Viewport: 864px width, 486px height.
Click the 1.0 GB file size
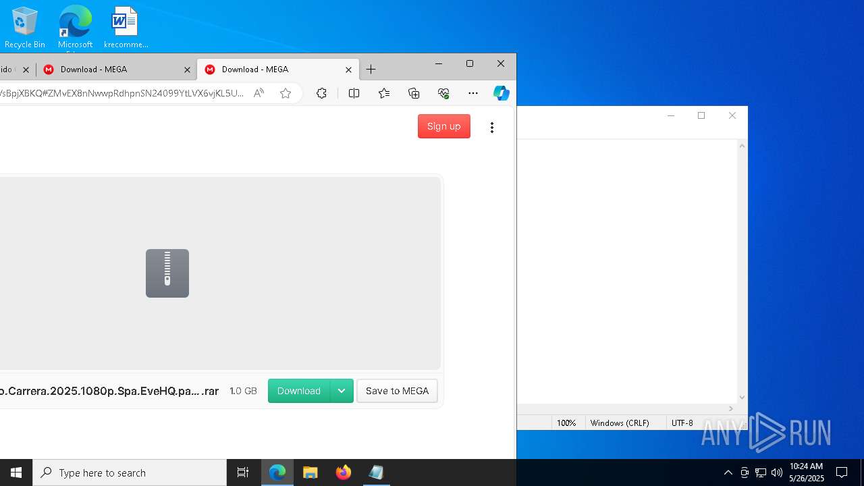(243, 391)
